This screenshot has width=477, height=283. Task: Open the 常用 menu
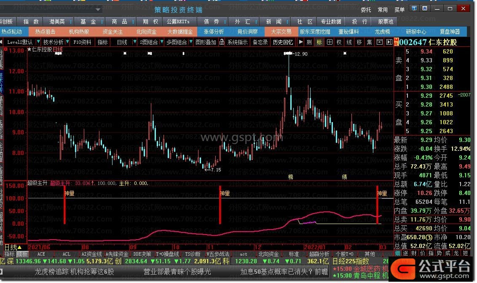point(383,10)
